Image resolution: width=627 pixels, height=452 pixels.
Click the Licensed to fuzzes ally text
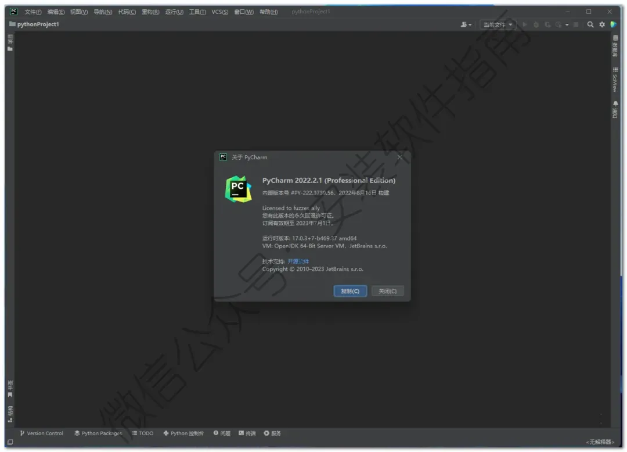coord(291,208)
